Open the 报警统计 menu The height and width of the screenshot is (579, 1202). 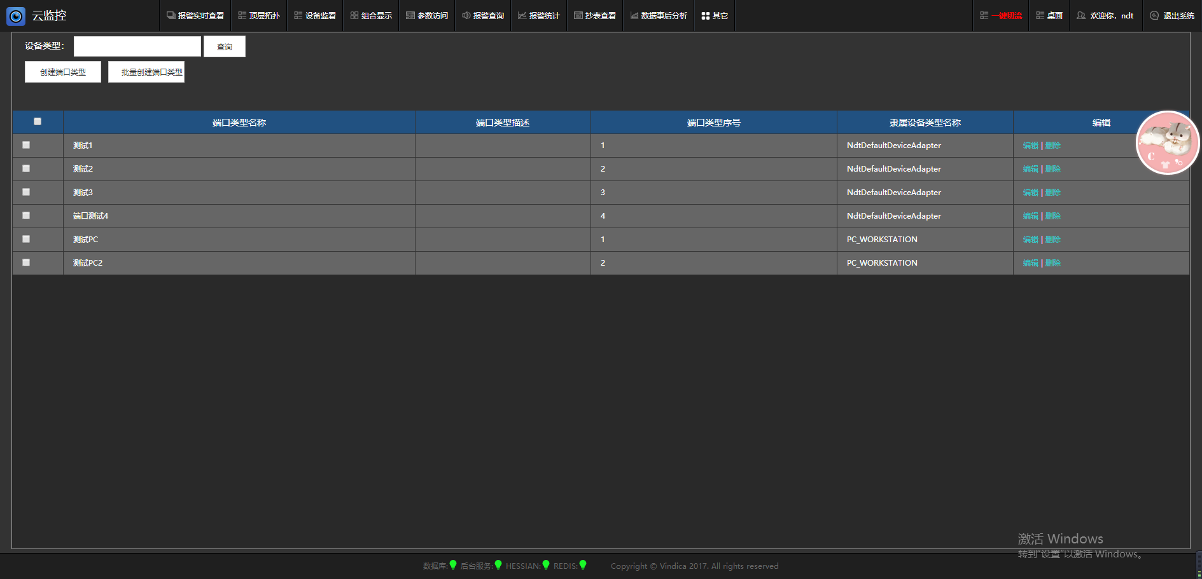point(538,15)
